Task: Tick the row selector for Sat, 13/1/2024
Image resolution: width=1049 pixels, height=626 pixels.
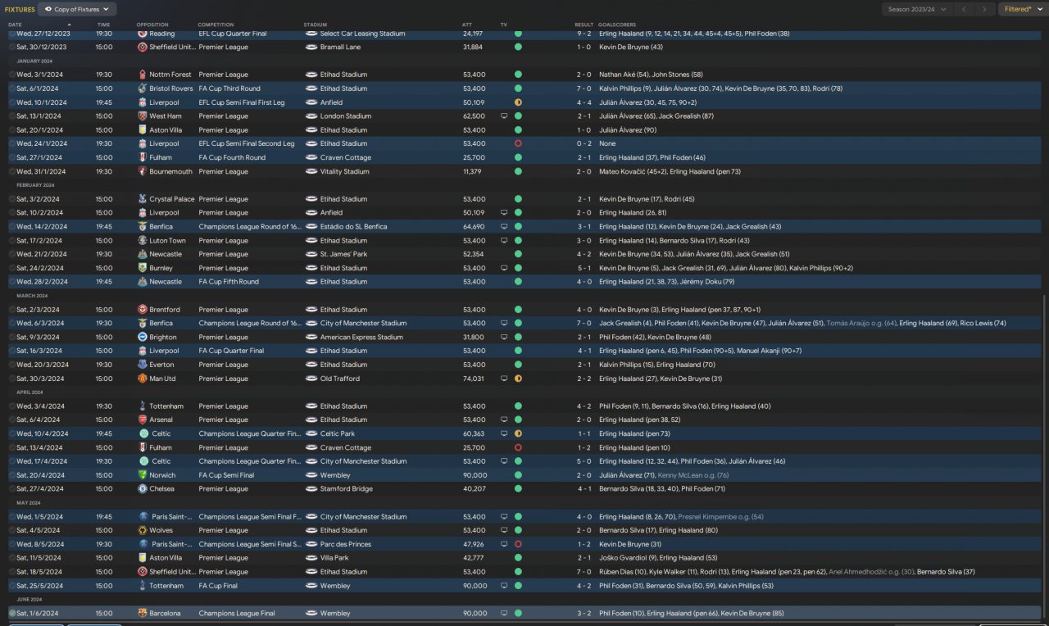Action: pyautogui.click(x=11, y=116)
